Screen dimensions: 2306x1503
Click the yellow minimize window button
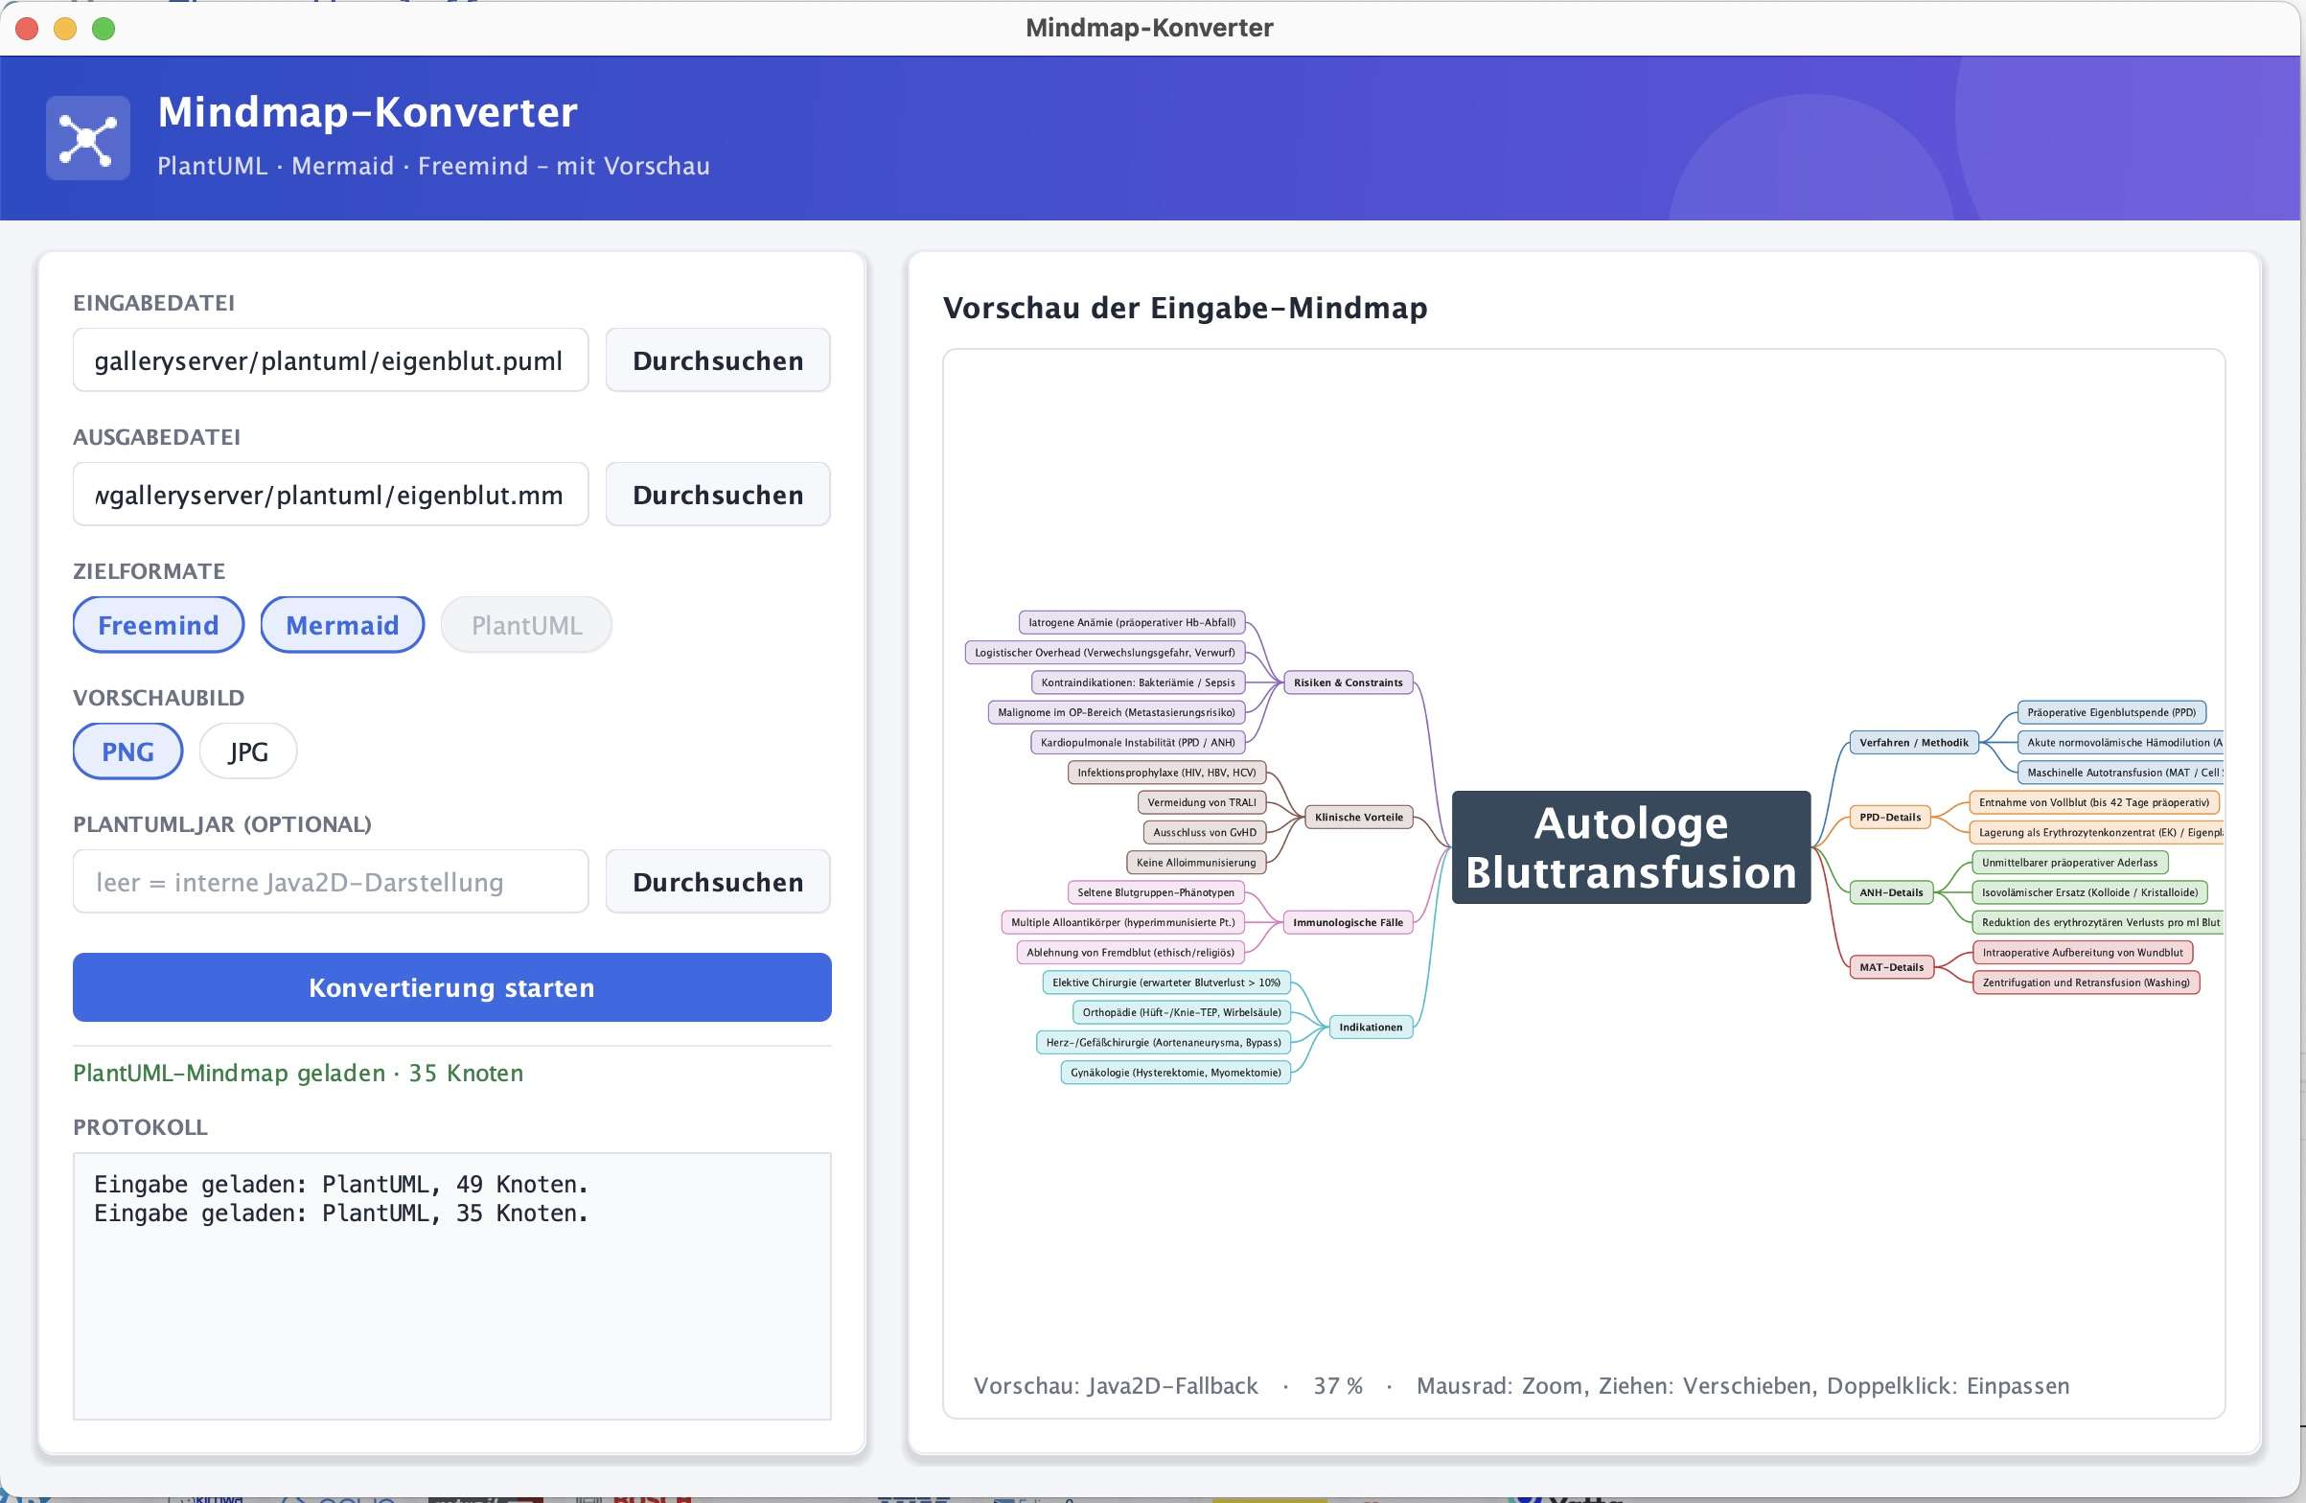point(65,29)
